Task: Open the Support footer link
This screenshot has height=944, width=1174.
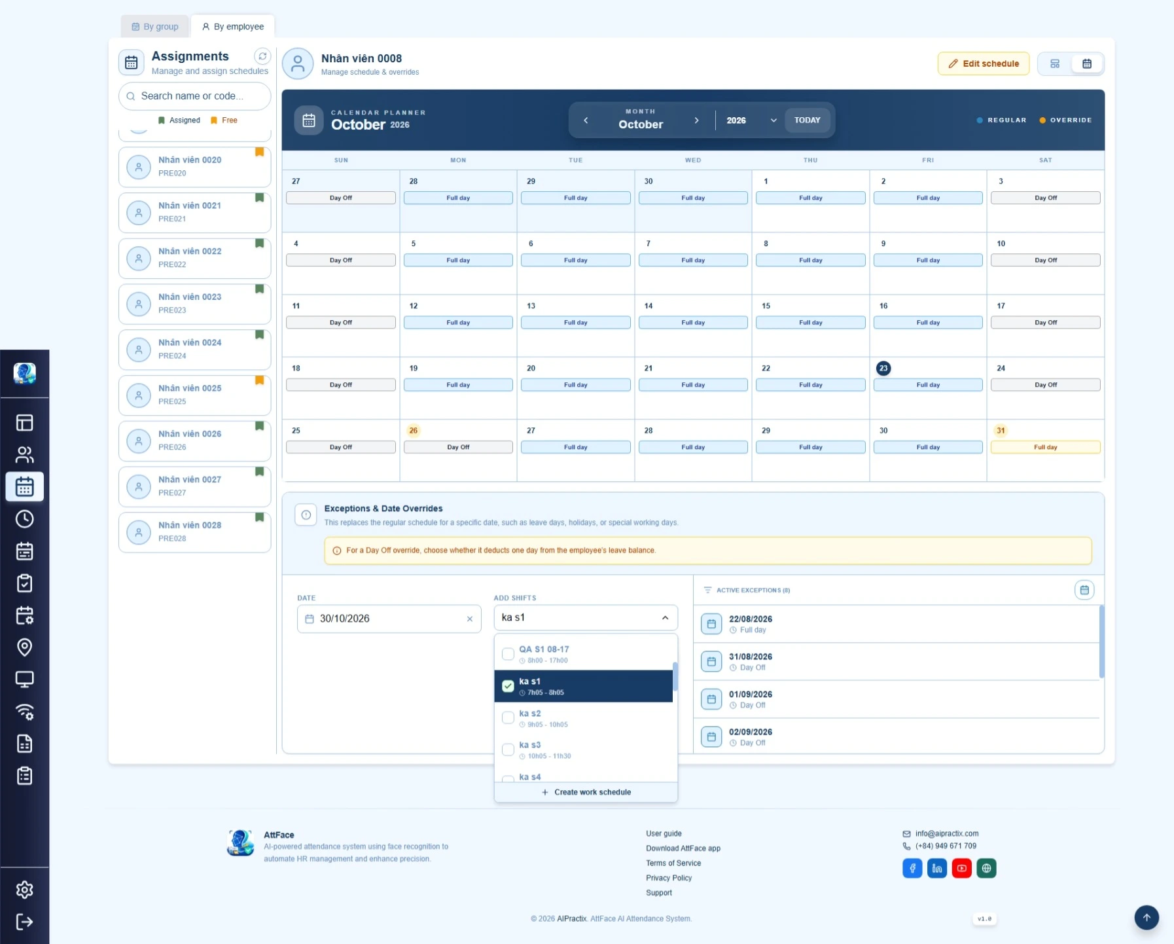Action: point(658,893)
